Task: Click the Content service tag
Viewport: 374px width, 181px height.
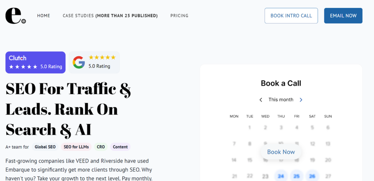Action: (x=120, y=147)
